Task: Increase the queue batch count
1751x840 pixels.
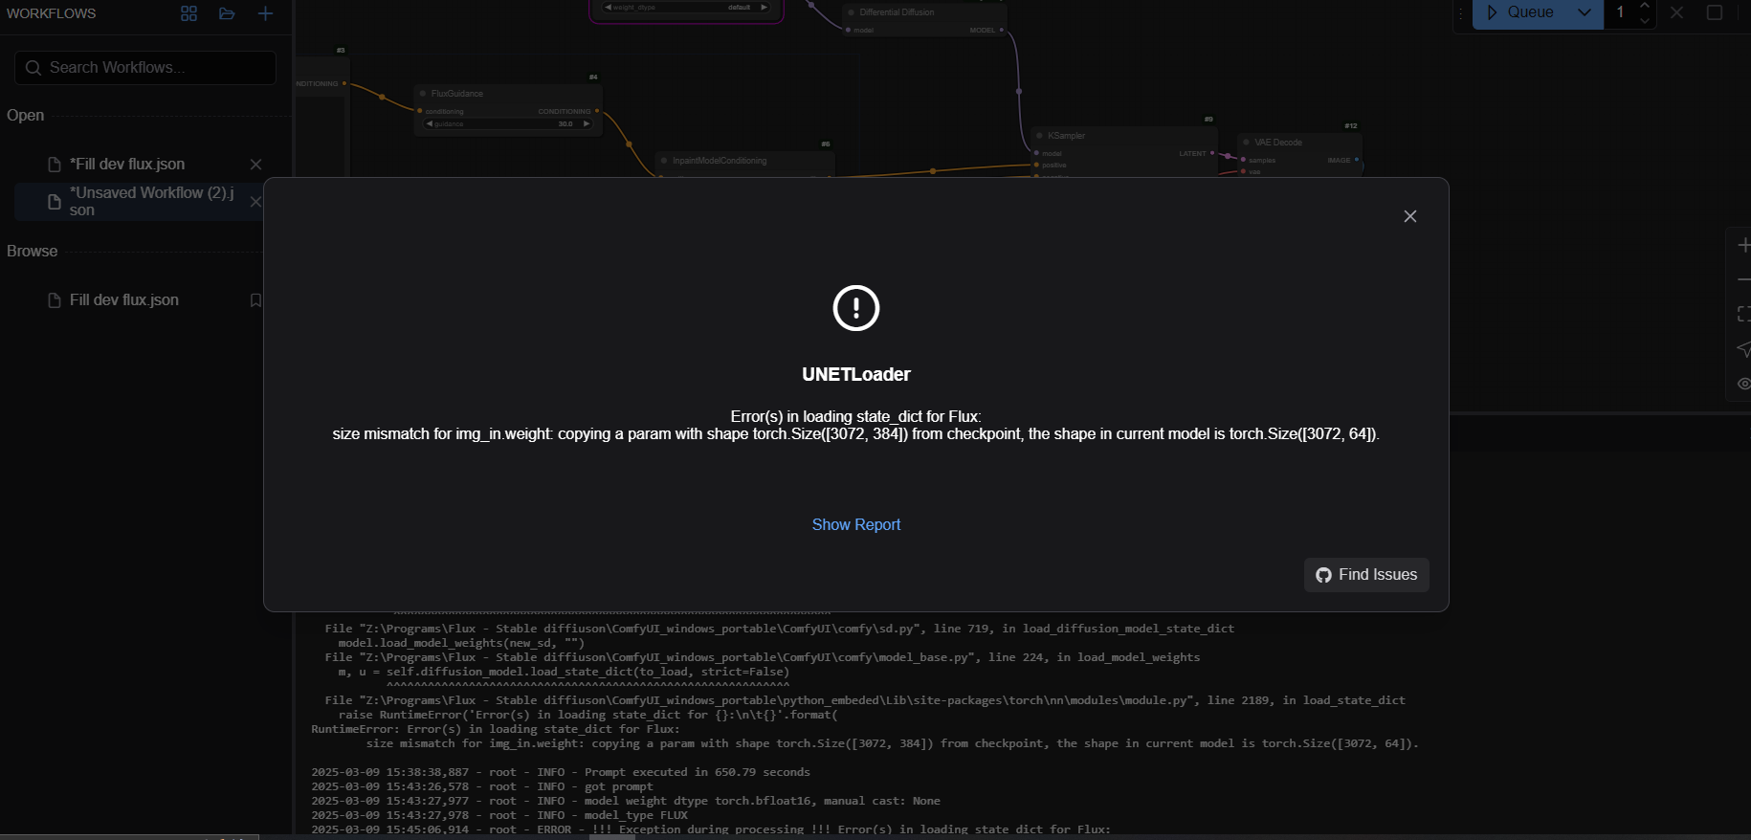Action: point(1645,6)
